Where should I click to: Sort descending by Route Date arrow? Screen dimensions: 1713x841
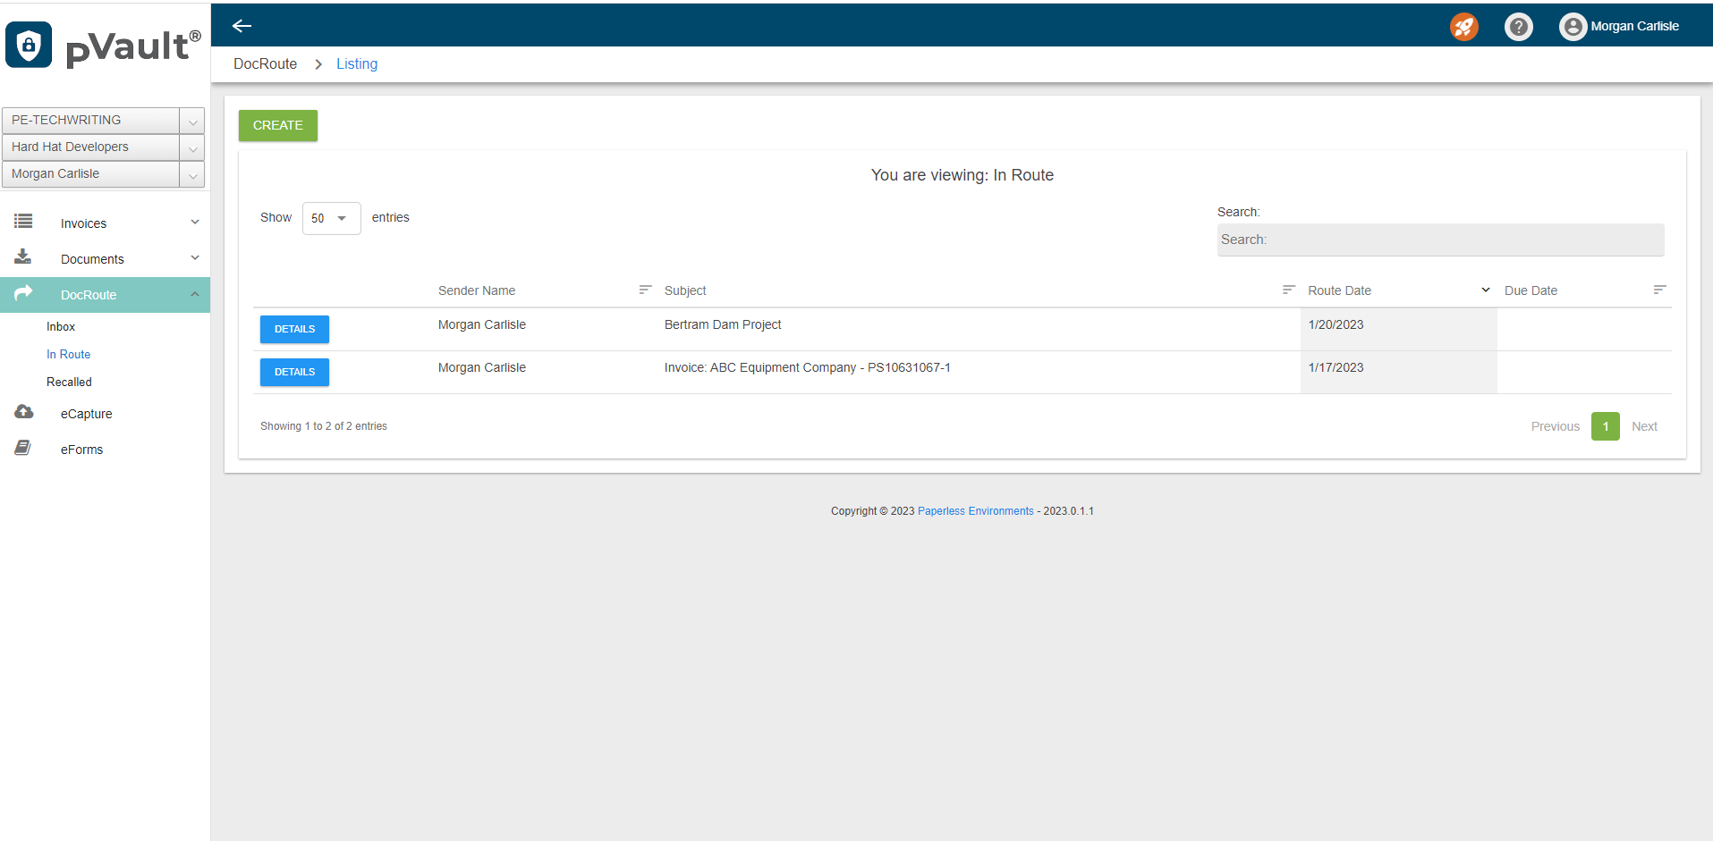pyautogui.click(x=1485, y=290)
